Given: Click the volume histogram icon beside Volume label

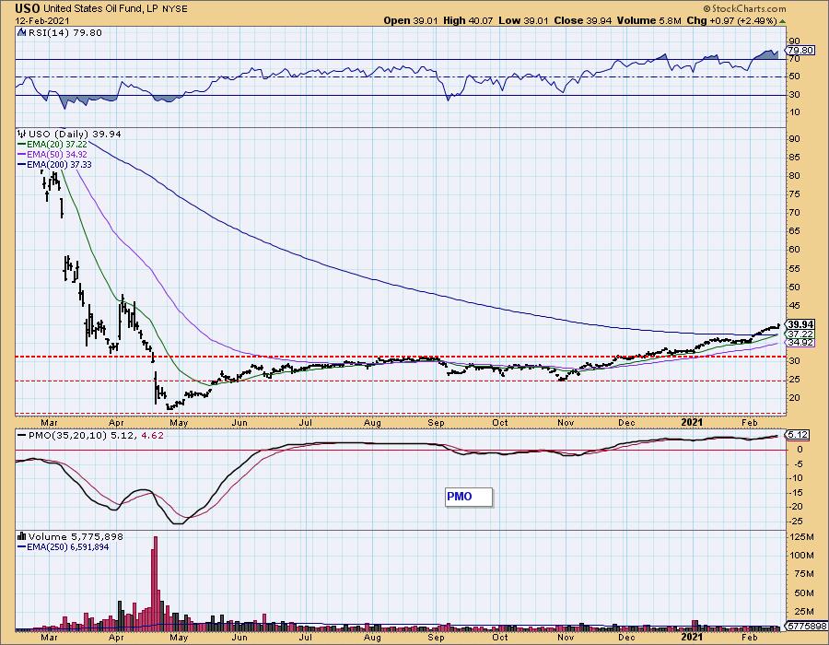Looking at the screenshot, I should (22, 536).
